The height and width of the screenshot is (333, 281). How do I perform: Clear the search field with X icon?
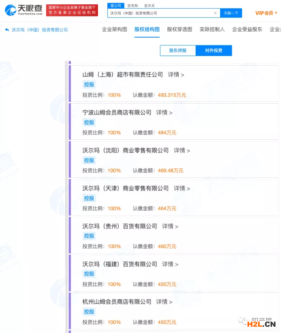coord(215,13)
